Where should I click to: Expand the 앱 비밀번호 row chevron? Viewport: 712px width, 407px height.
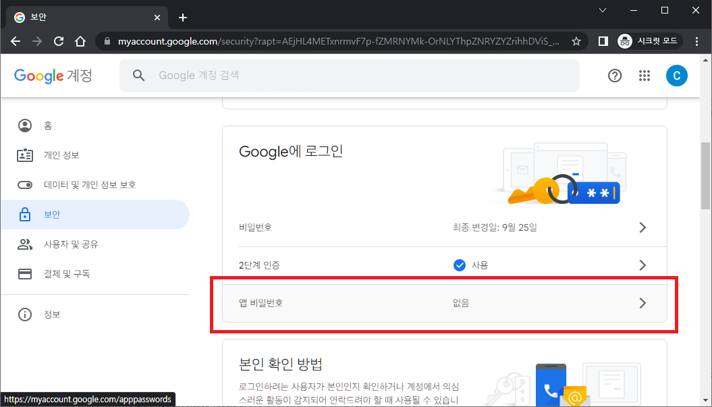point(642,303)
